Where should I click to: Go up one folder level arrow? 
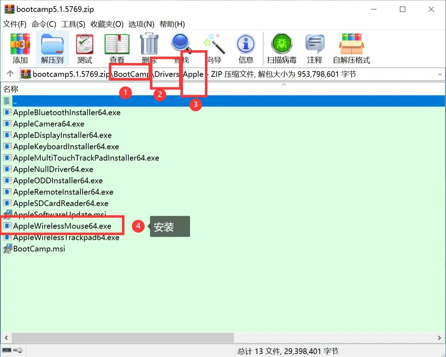(10, 74)
